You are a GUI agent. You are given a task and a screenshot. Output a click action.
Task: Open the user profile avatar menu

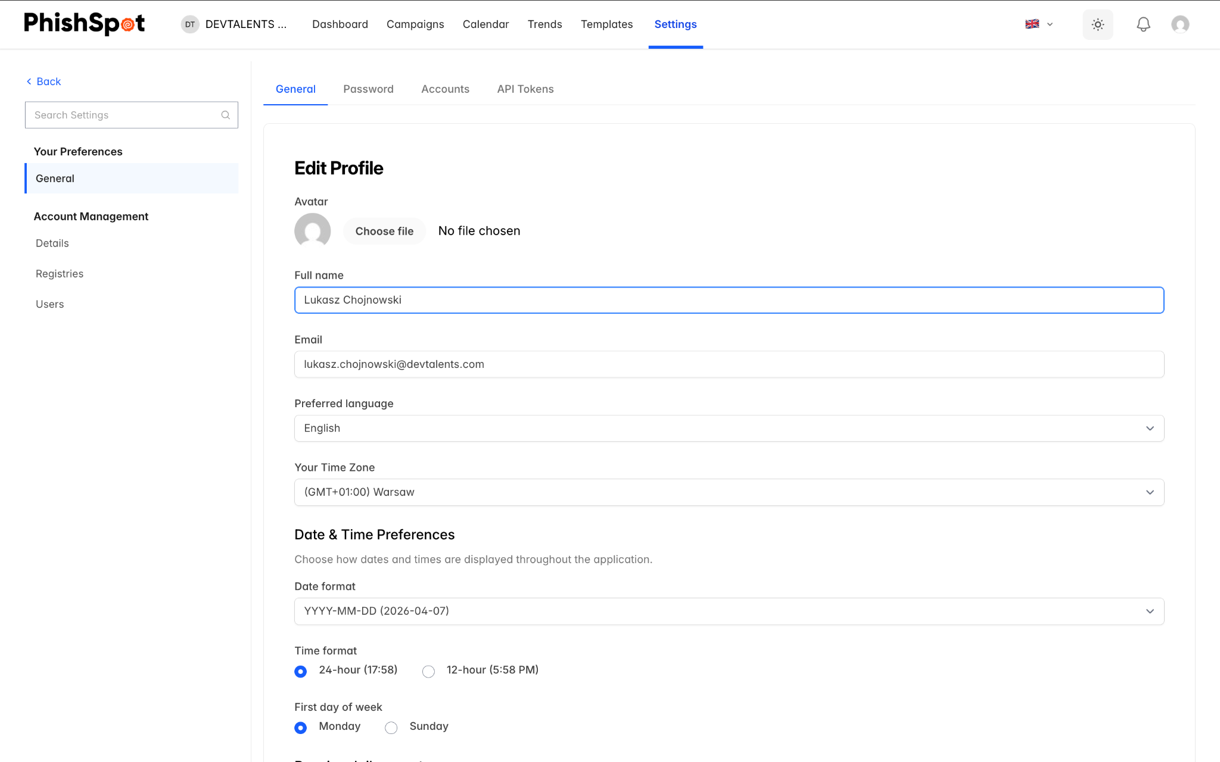(x=1180, y=24)
